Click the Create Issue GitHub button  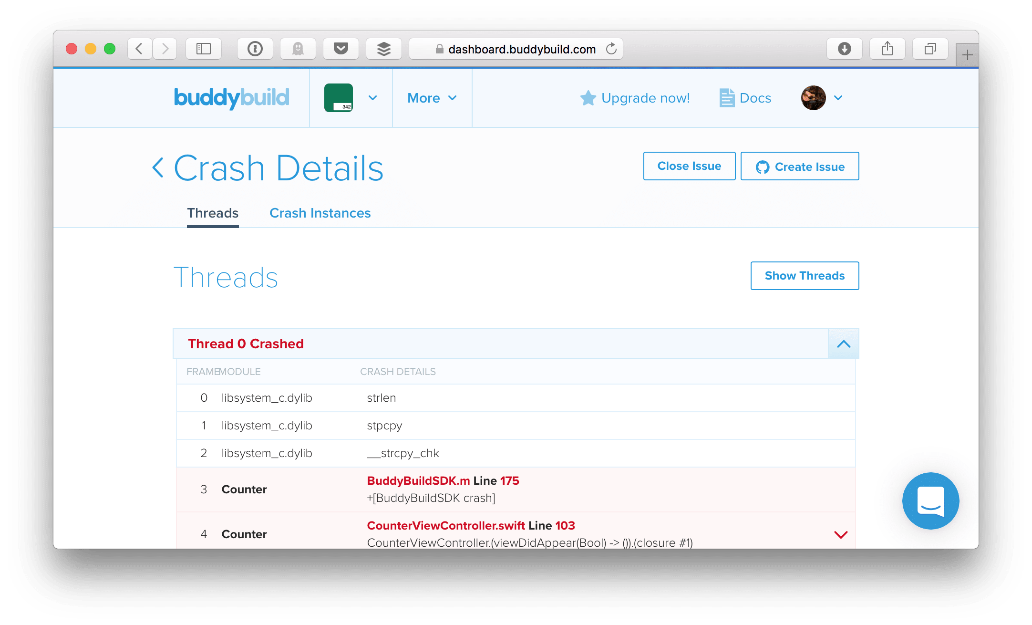(x=800, y=166)
